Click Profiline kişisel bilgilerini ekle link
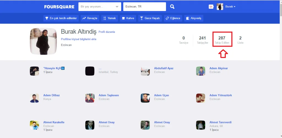The height and width of the screenshot is (138, 282). click(78, 39)
